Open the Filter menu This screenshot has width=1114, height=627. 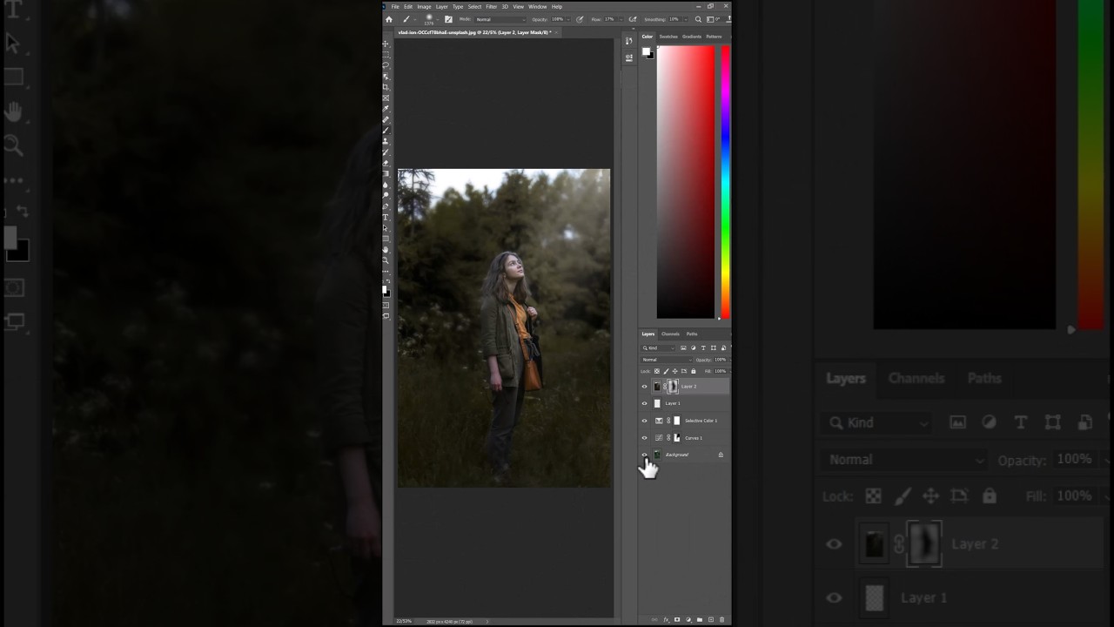(491, 7)
